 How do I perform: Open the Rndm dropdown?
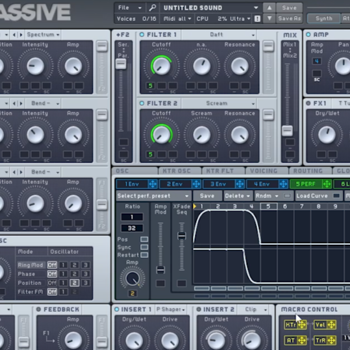pyautogui.click(x=267, y=196)
